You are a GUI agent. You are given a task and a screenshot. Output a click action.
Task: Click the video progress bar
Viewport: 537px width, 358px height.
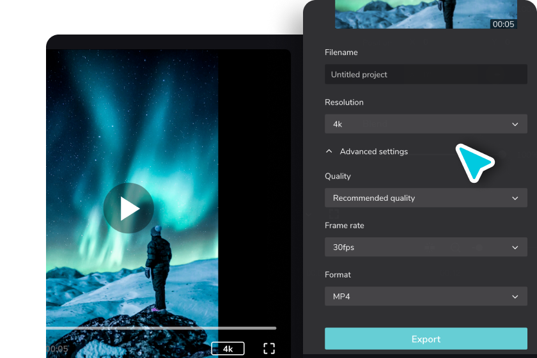[x=161, y=328]
